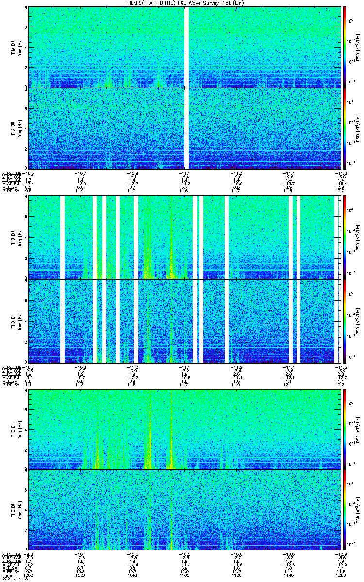
Task: Click the '1000' time tick label
Action: 28,575
